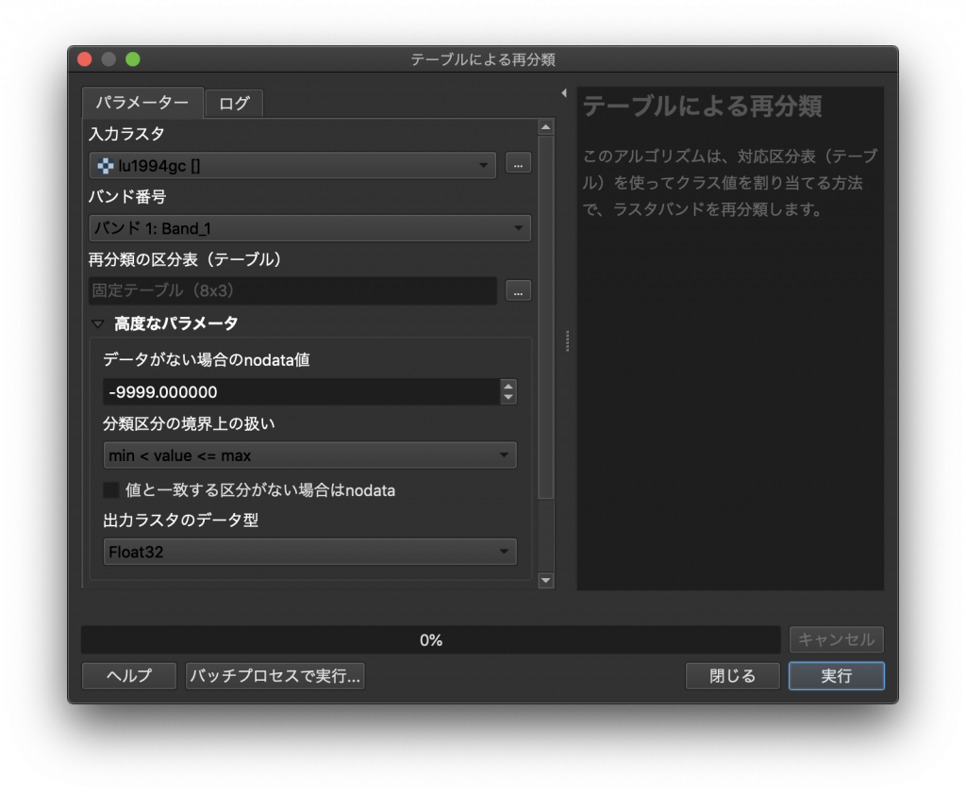Click the 固定テーブル (8x3) field
This screenshot has width=966, height=793.
pos(292,290)
